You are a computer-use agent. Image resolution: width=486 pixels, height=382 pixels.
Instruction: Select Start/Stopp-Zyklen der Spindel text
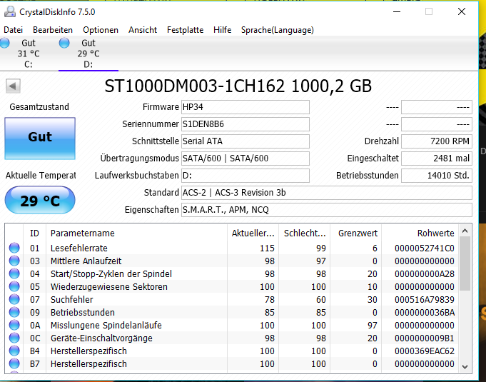point(111,274)
